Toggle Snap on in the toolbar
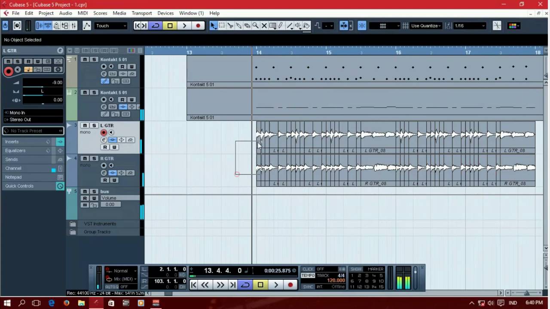Screen dimensions: 550x309 [x=362, y=26]
